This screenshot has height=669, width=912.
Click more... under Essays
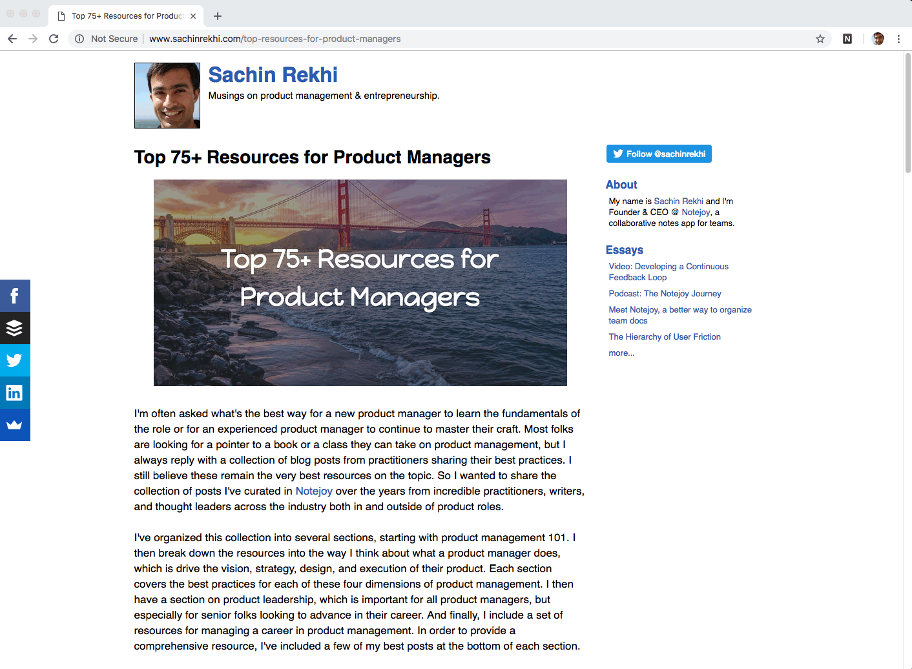(x=621, y=353)
